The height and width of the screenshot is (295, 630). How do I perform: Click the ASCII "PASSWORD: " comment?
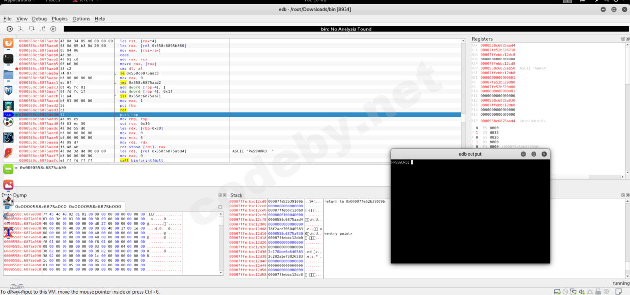[x=252, y=151]
